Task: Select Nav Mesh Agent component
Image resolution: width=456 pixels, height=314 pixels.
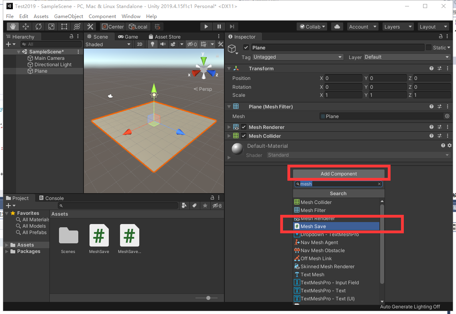Action: [336, 243]
